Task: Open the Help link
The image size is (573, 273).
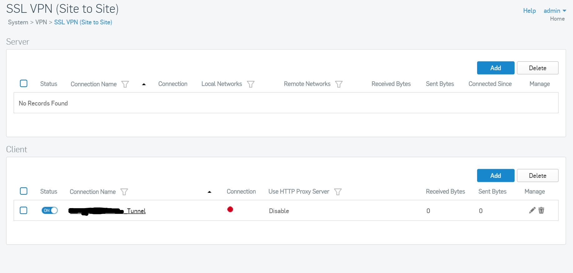Action: click(529, 11)
